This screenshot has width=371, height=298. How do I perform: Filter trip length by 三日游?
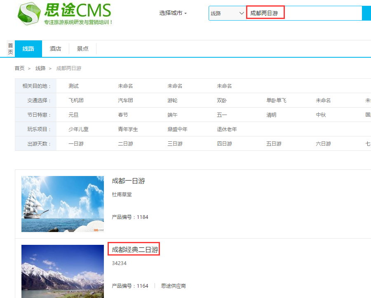tap(175, 144)
